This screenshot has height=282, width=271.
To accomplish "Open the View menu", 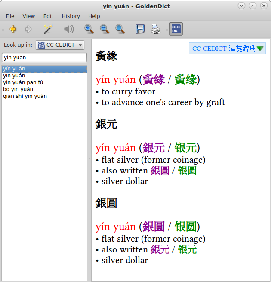I will pyautogui.click(x=29, y=16).
